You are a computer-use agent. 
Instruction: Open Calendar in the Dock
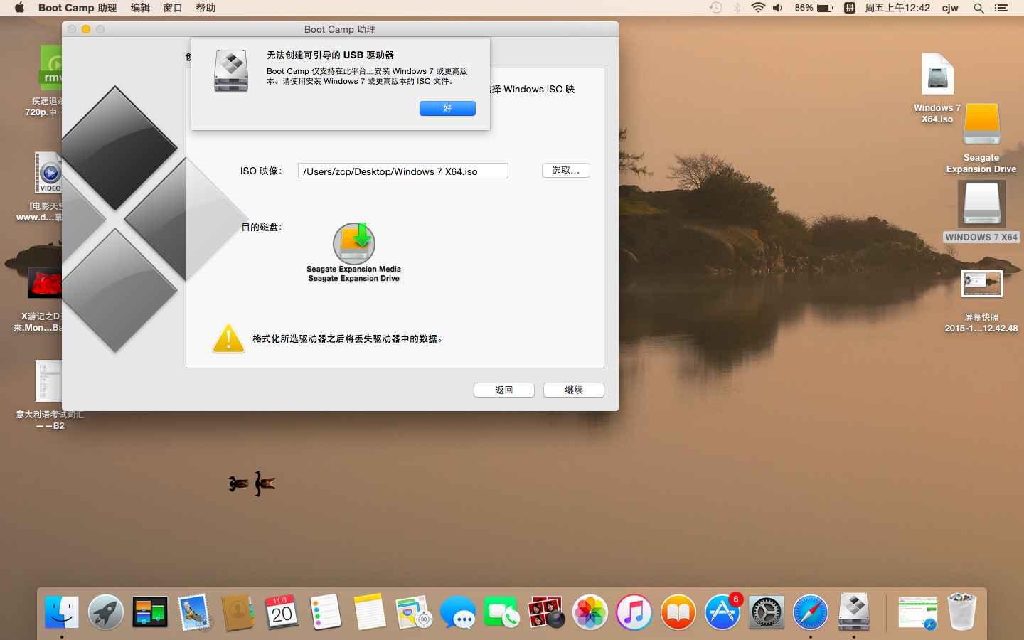tap(282, 612)
